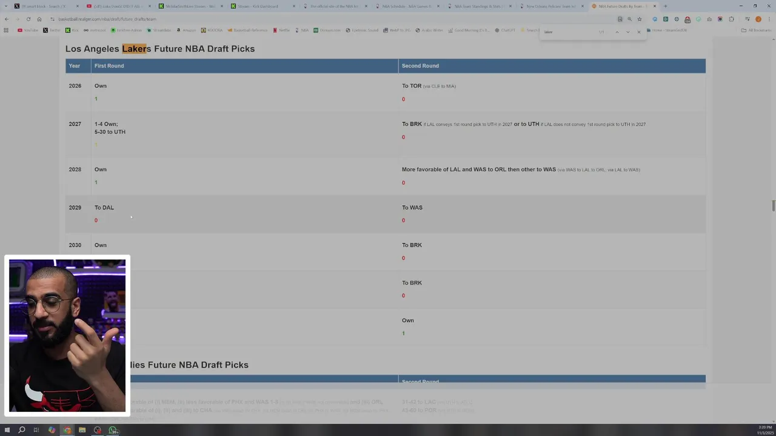
Task: Click the Reload page icon
Action: (x=28, y=19)
